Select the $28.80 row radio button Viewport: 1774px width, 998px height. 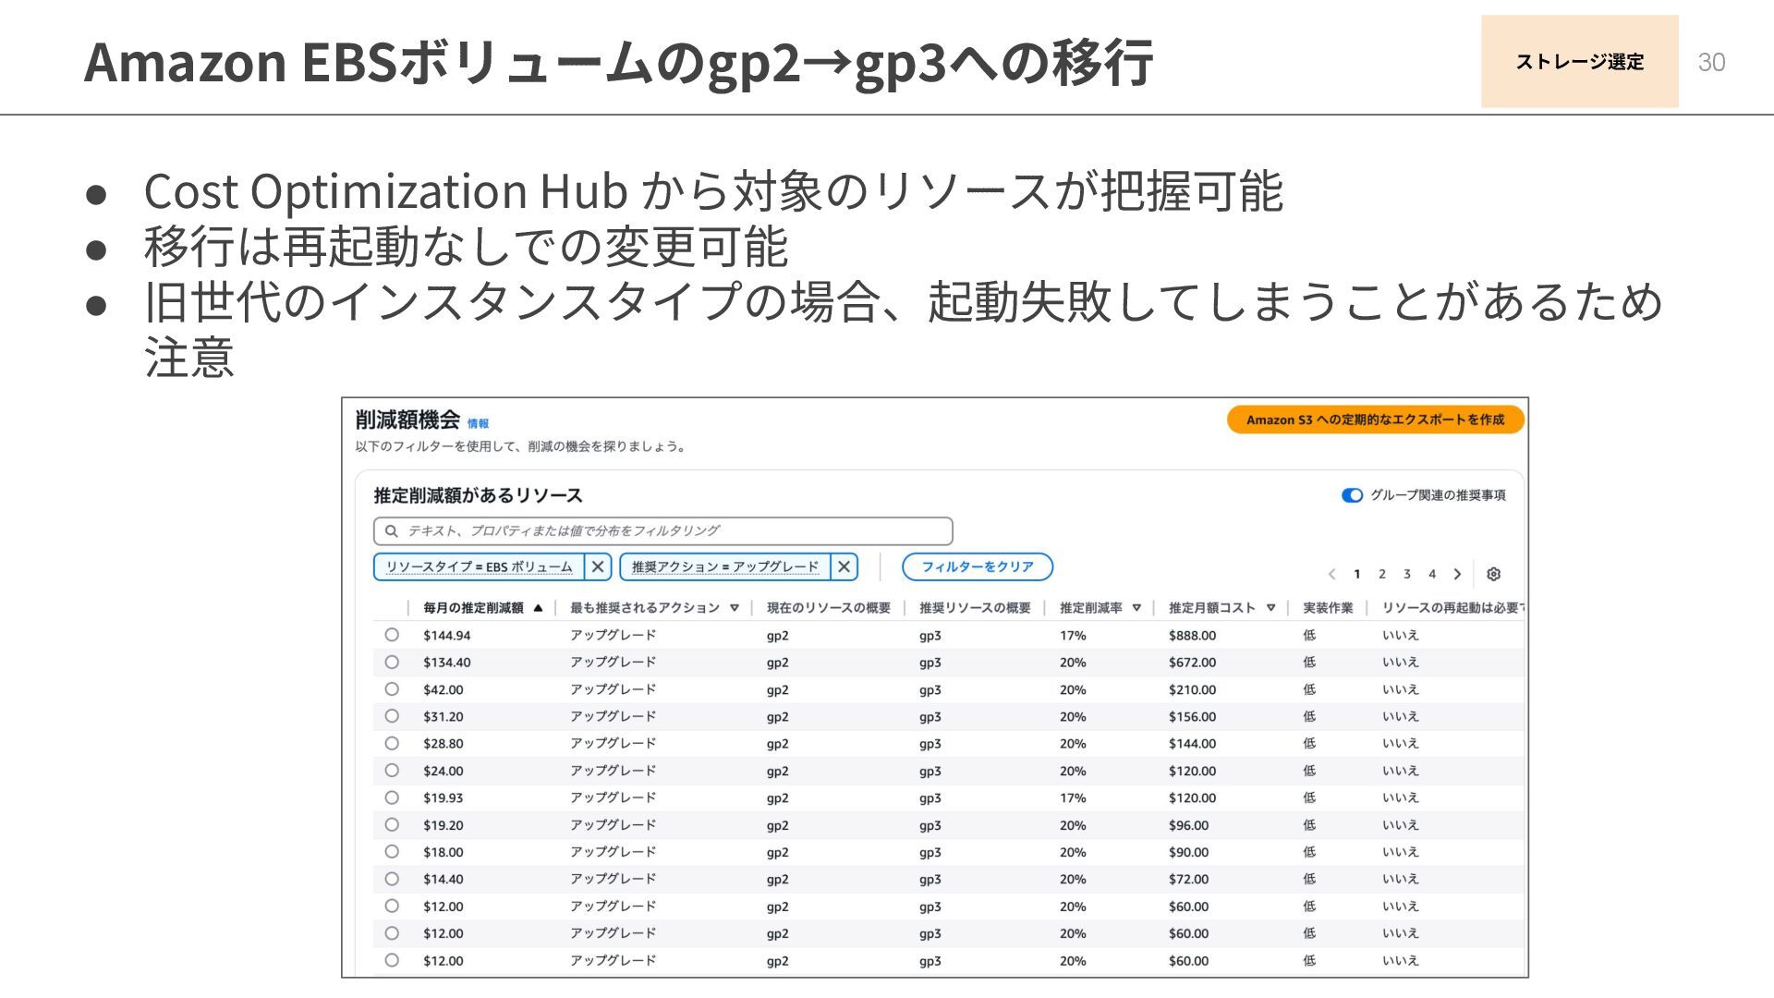tap(392, 743)
